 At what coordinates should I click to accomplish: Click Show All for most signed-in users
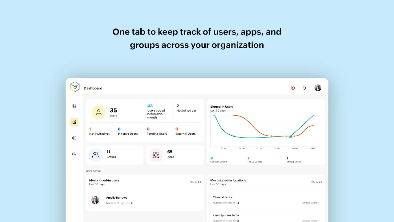point(195,182)
